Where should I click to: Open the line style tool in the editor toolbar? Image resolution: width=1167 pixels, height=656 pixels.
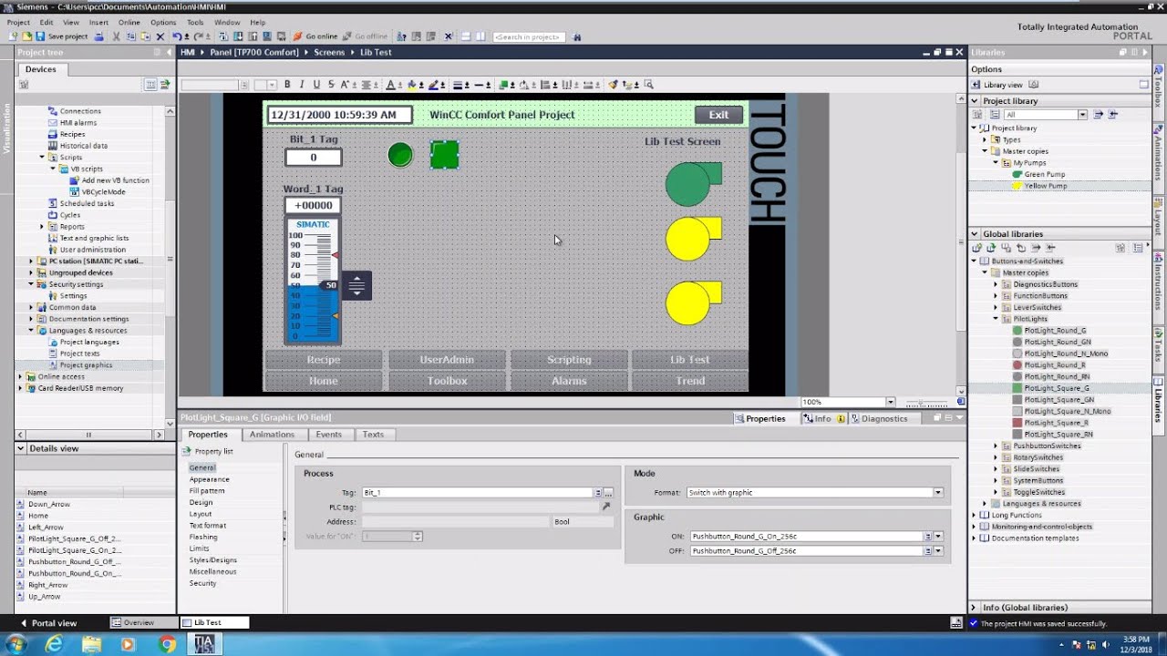click(480, 85)
